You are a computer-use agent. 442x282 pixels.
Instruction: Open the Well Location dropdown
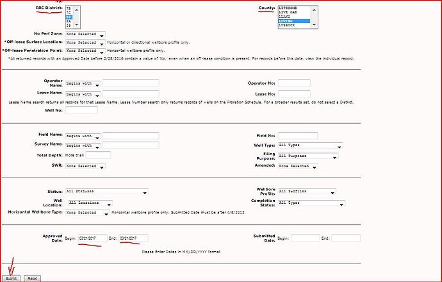(x=90, y=203)
